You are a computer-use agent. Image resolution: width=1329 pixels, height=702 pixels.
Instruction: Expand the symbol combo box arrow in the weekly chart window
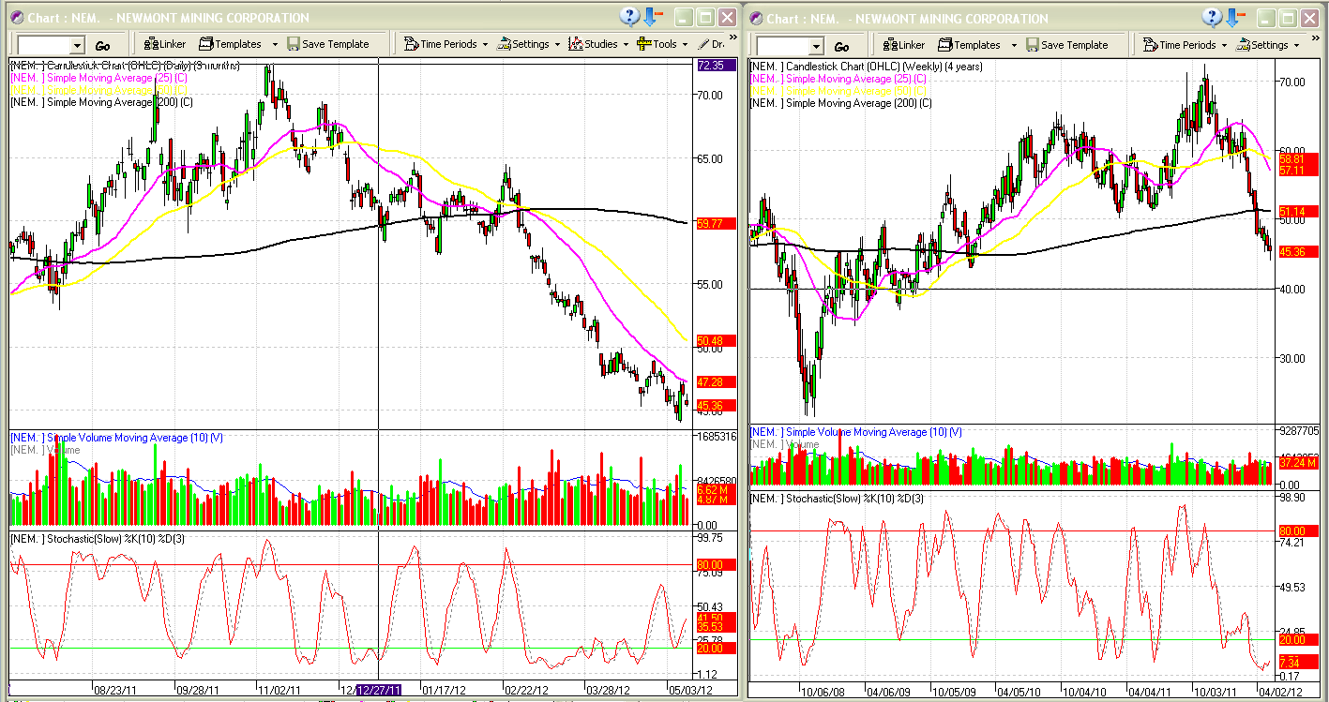(x=816, y=45)
